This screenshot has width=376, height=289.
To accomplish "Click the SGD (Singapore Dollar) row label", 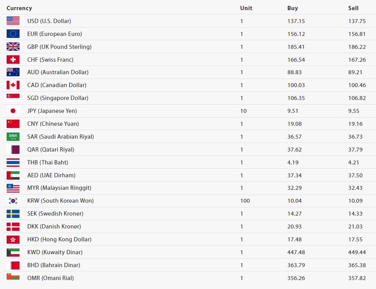I will pos(58,98).
